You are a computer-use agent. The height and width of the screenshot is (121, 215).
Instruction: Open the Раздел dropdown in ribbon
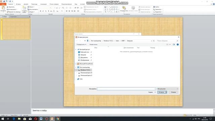click(31, 12)
